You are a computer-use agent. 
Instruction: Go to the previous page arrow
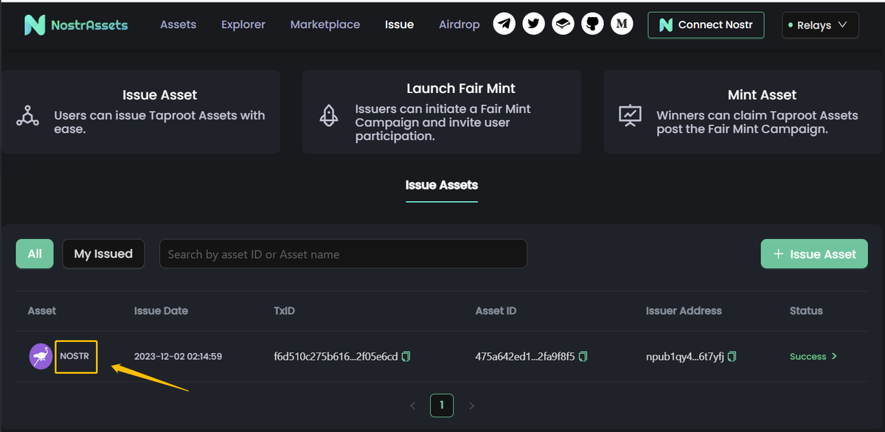point(413,405)
